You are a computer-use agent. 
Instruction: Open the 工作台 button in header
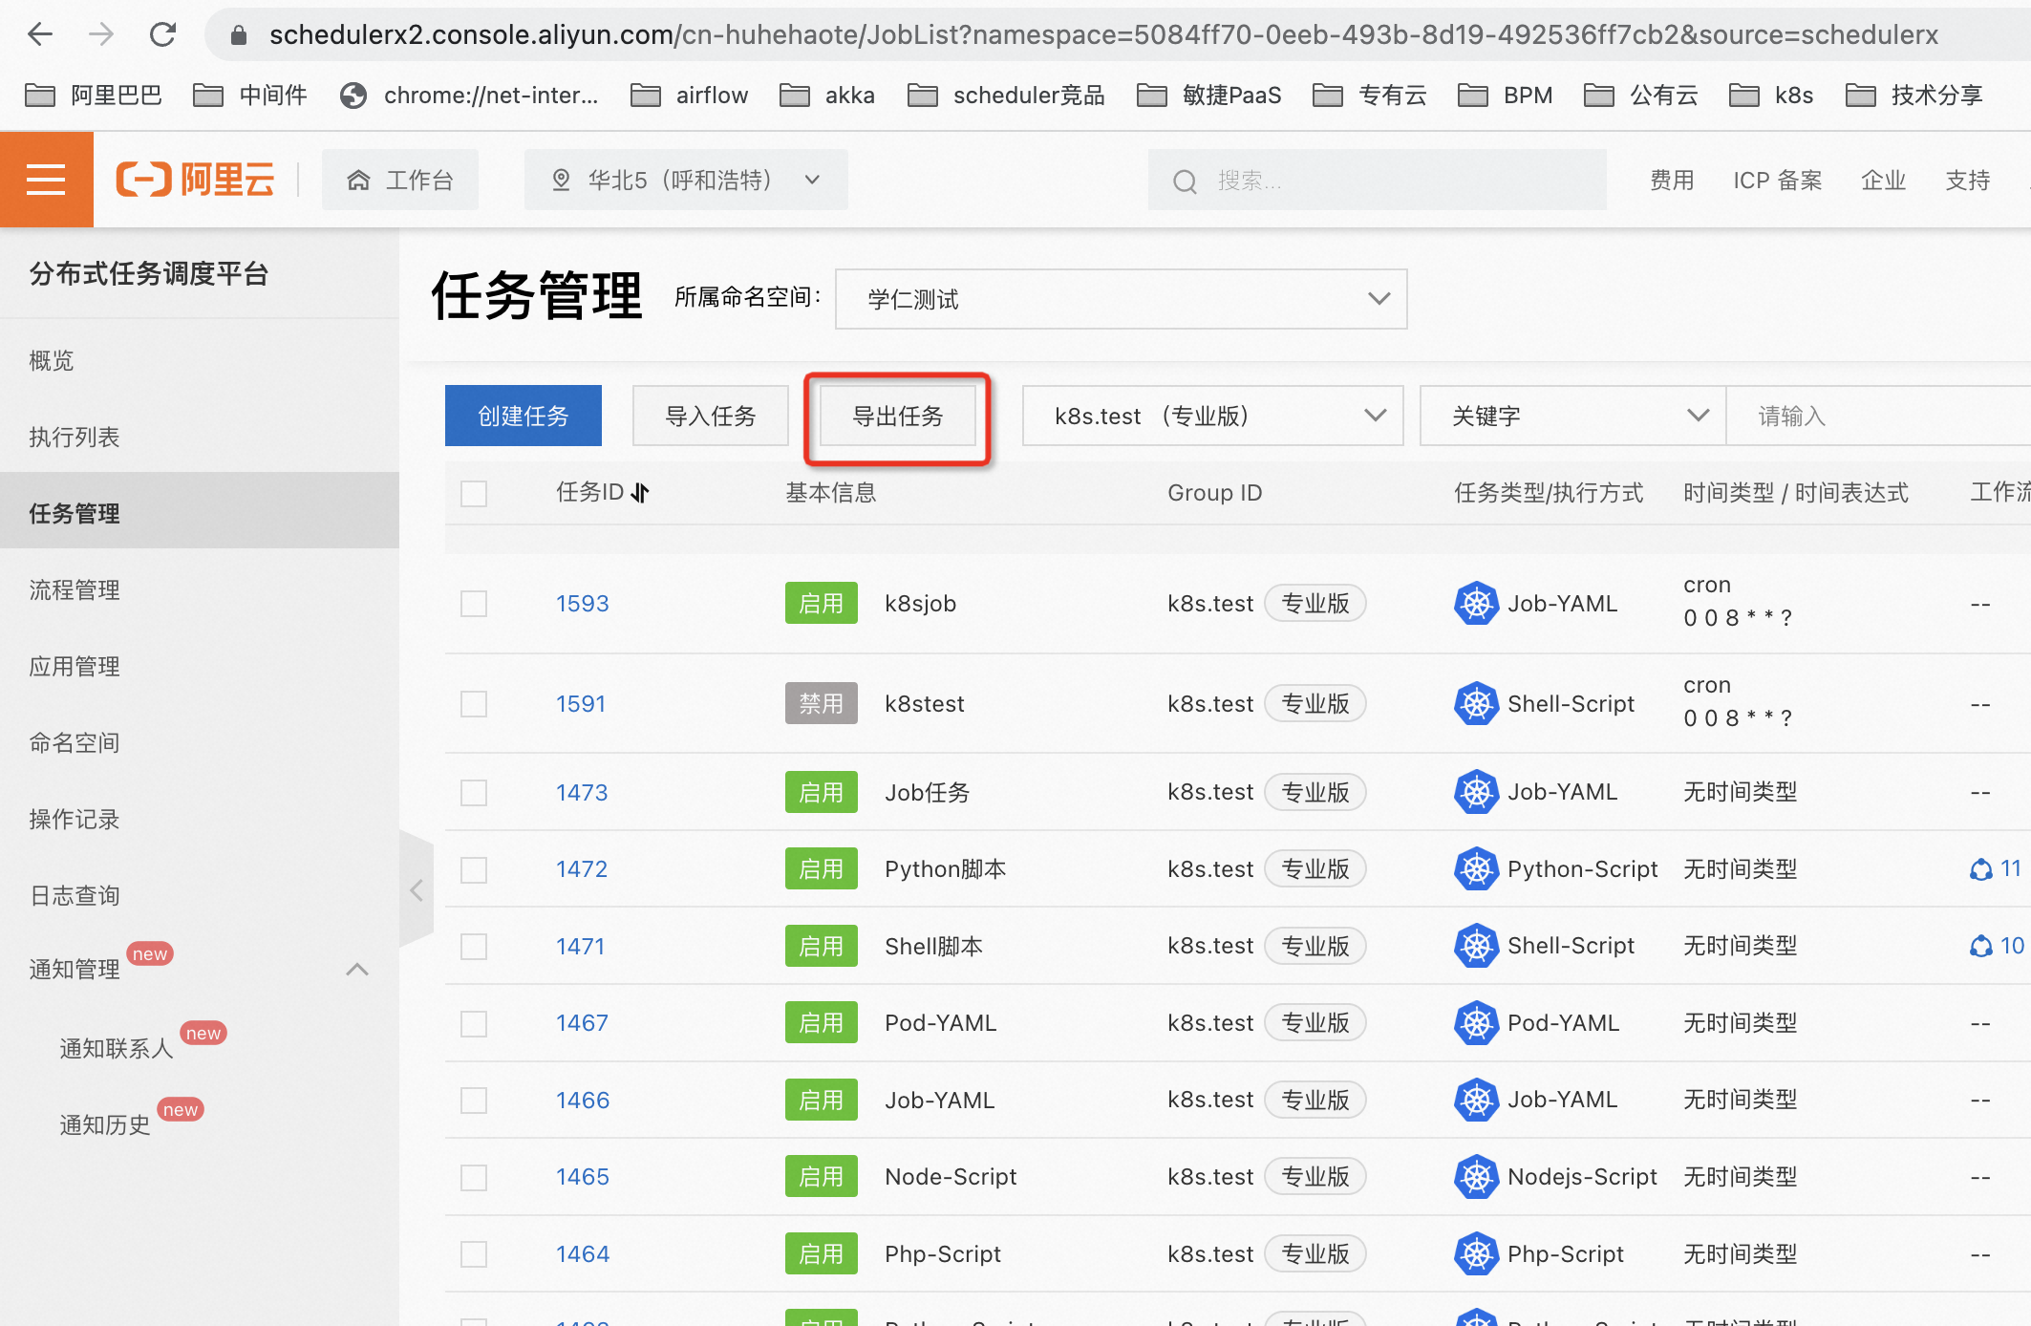400,180
